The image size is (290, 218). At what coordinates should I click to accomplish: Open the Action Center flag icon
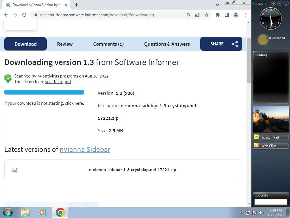(x=255, y=213)
